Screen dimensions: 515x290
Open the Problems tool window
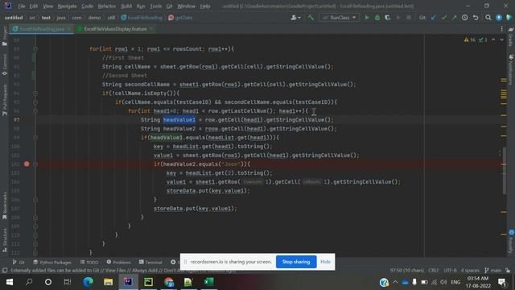tap(119, 262)
